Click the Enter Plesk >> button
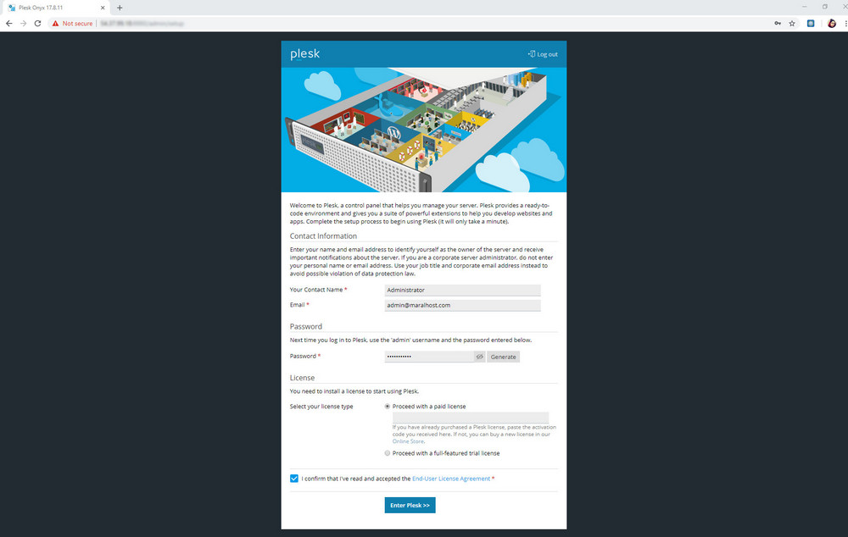The image size is (848, 537). coord(410,505)
